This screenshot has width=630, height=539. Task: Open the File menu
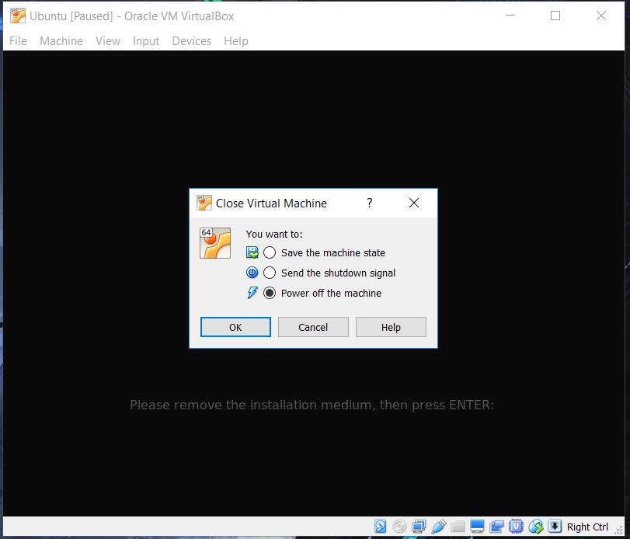(x=18, y=41)
